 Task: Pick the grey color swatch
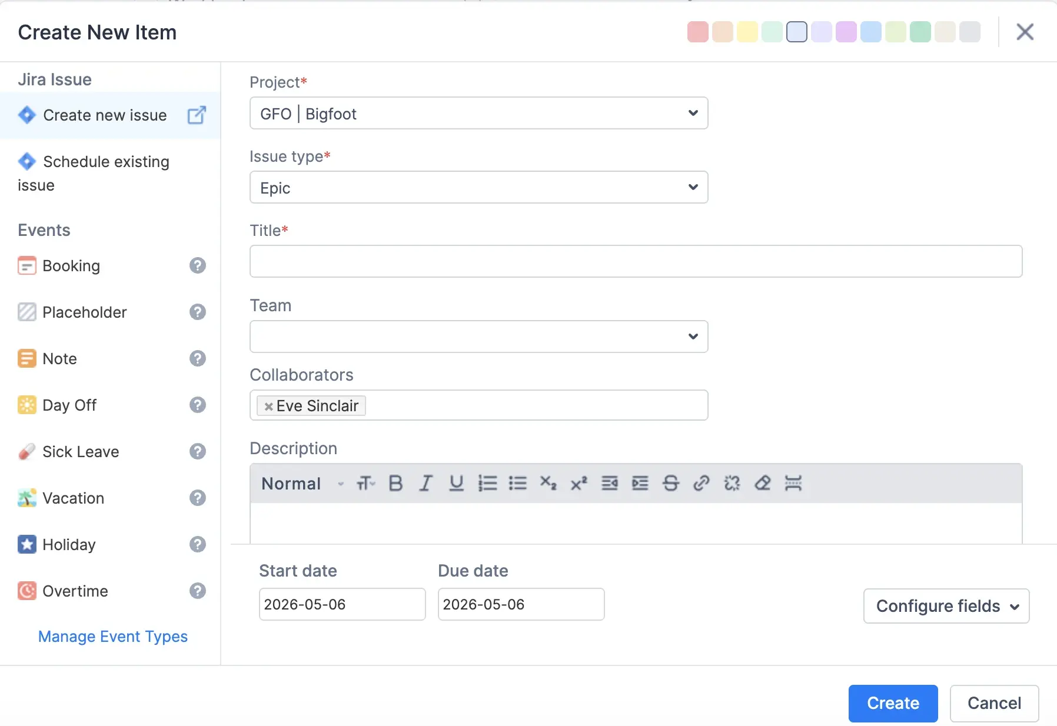[970, 32]
